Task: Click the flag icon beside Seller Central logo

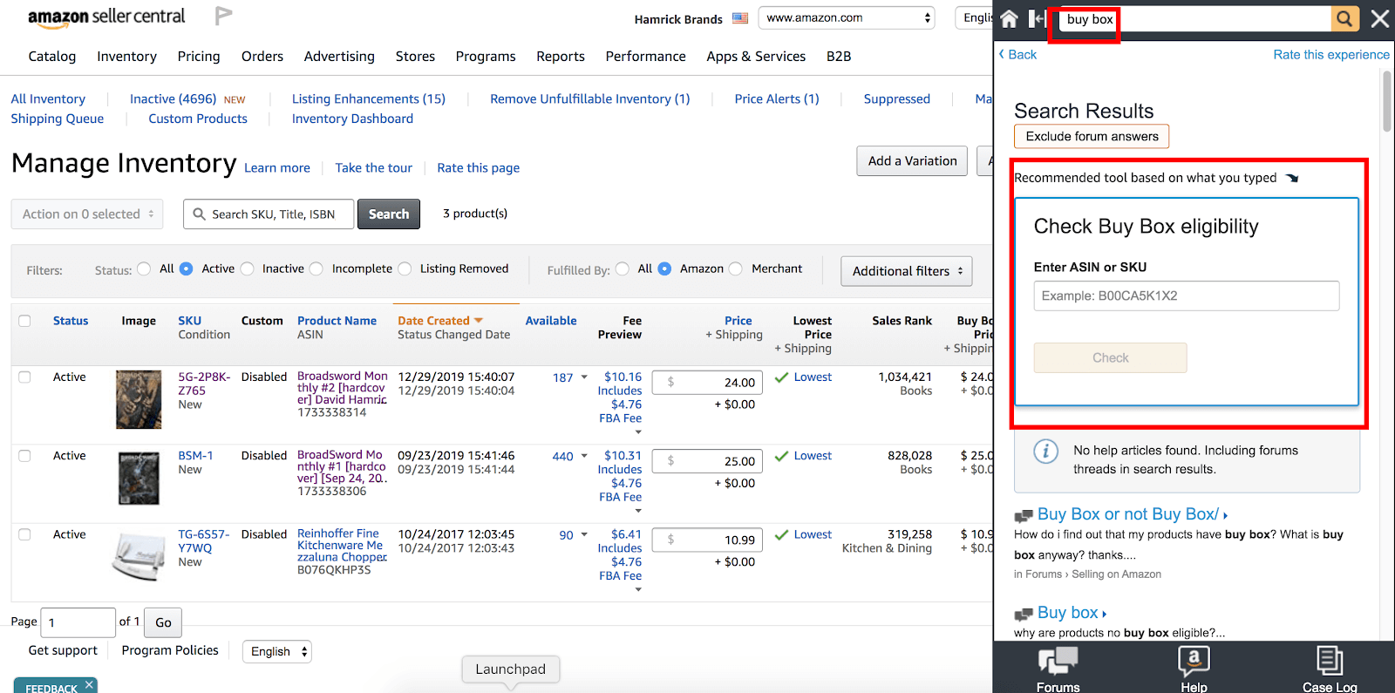Action: 223,16
